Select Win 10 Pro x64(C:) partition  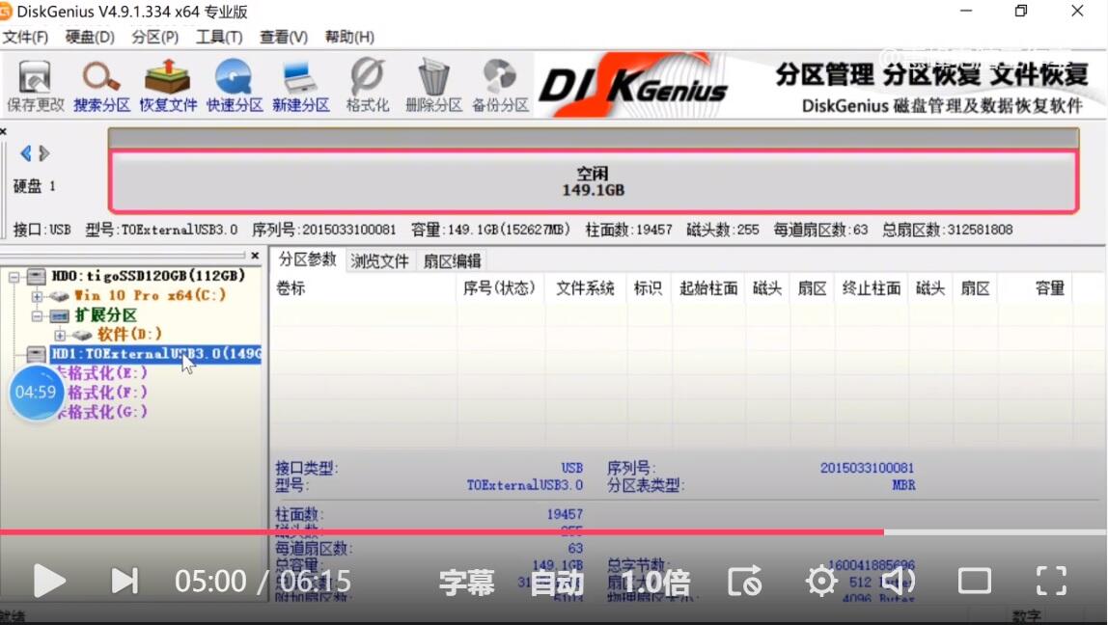150,295
